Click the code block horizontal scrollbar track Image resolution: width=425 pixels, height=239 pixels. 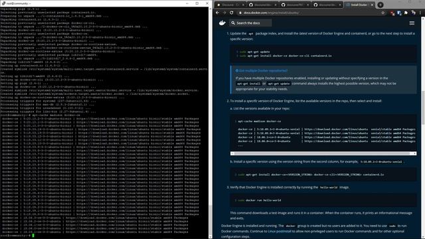(323, 153)
